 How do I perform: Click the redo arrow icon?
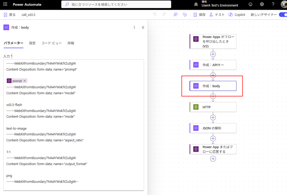164,15
